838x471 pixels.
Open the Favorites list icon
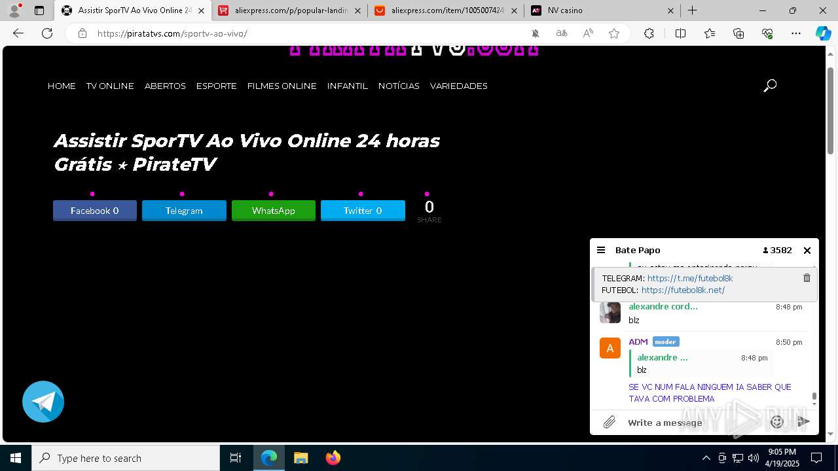(x=710, y=33)
